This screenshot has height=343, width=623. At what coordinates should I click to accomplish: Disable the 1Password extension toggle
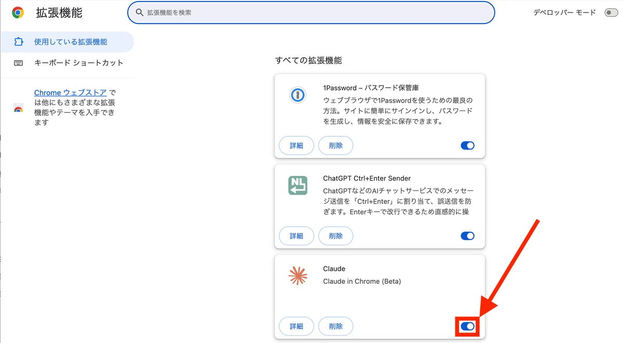pos(467,146)
